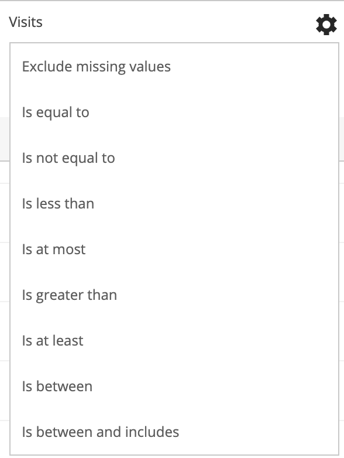Click the cog icon beside Visits
Screen dimensions: 344x458
tap(326, 25)
